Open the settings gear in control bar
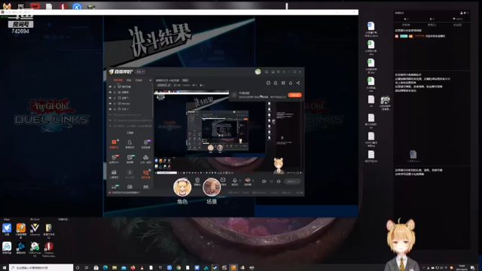Image resolution: width=482 pixels, height=271 pixels. click(x=279, y=181)
